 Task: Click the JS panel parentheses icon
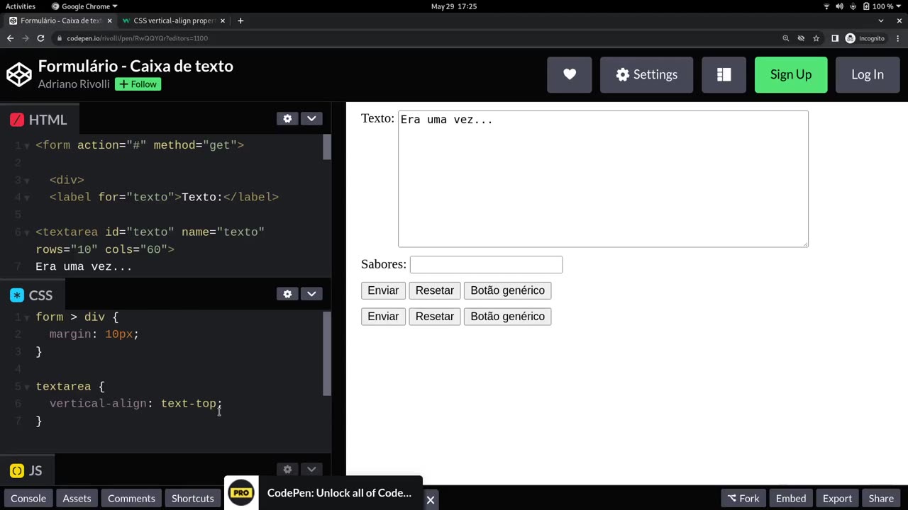click(x=17, y=470)
